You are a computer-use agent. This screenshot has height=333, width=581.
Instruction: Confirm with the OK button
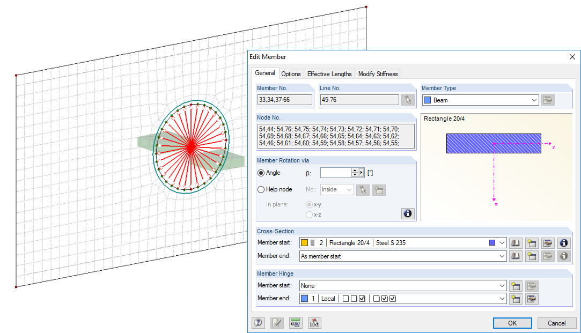pos(512,323)
